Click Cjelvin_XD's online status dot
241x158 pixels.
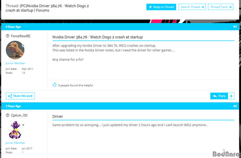23,125
